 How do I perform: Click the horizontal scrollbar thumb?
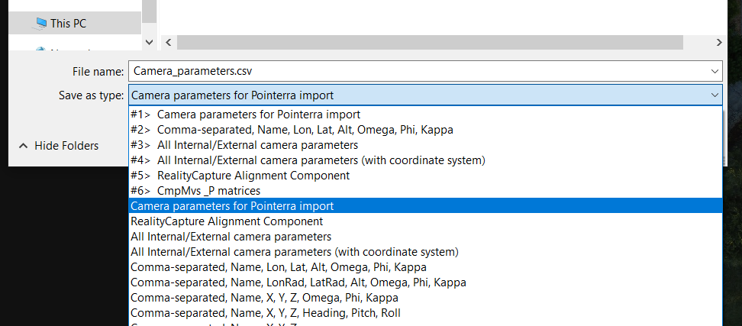pos(430,42)
